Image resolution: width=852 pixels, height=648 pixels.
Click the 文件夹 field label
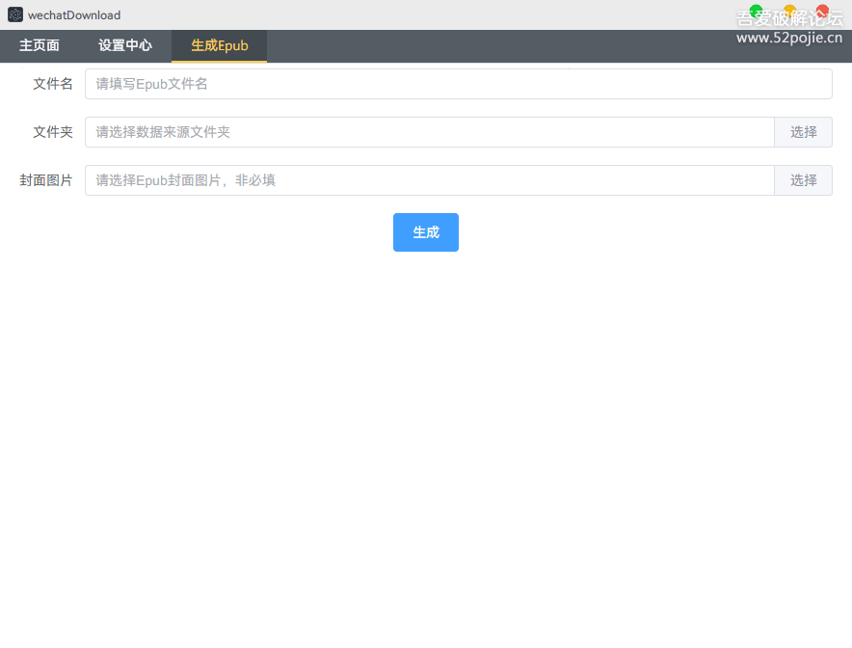pyautogui.click(x=53, y=132)
